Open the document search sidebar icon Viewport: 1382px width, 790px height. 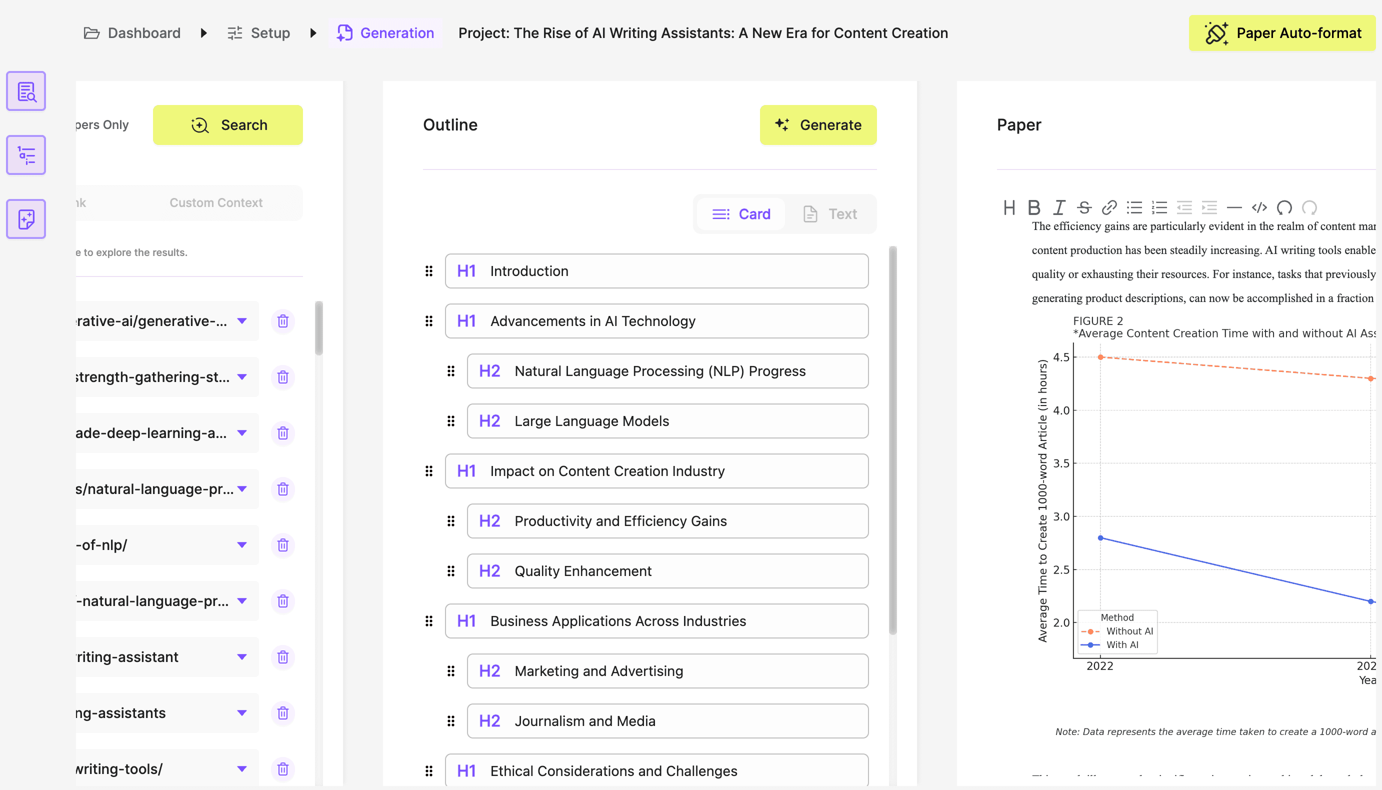click(26, 91)
